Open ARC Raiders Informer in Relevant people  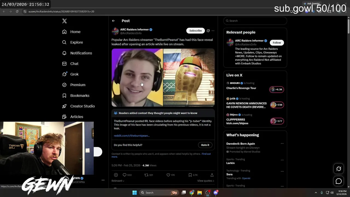pos(249,40)
